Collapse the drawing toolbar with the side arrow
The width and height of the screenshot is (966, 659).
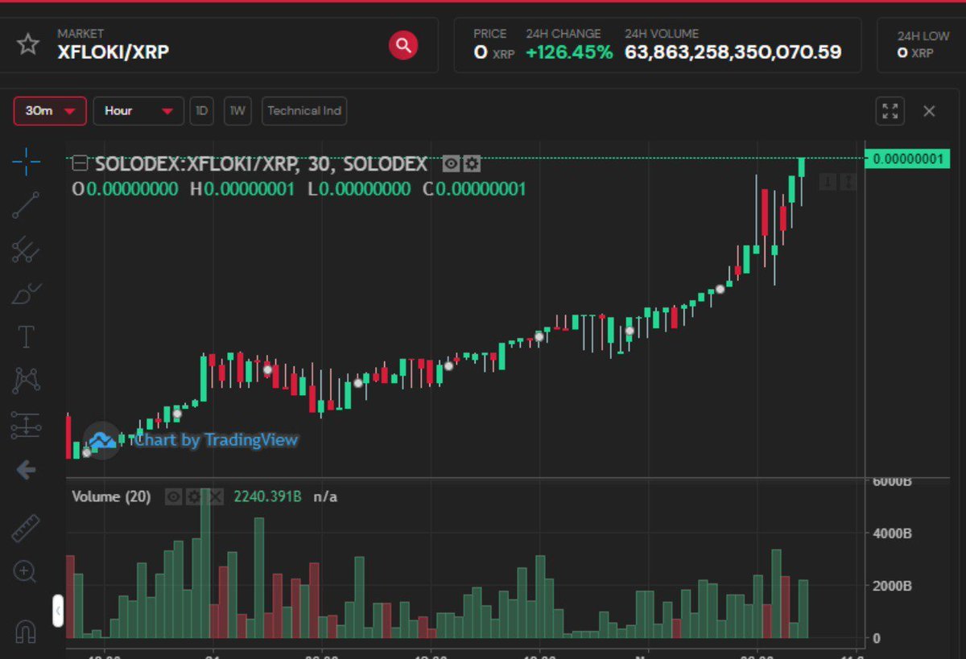pos(58,612)
